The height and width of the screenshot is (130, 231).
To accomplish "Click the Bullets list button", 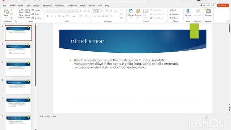I will 96,11.
